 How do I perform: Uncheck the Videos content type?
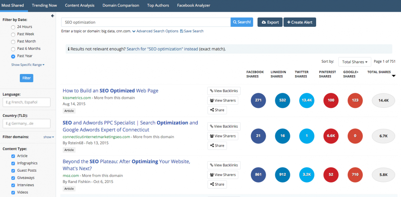13,192
